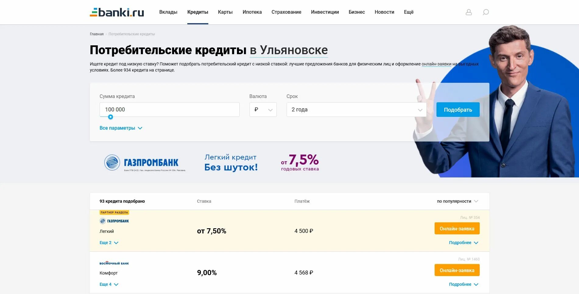Click the loan amount slider handle
This screenshot has height=294, width=579.
coord(111,117)
